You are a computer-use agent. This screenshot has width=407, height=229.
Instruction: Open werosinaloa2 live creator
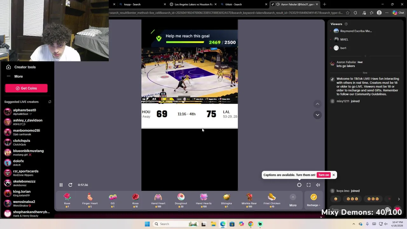[27, 204]
